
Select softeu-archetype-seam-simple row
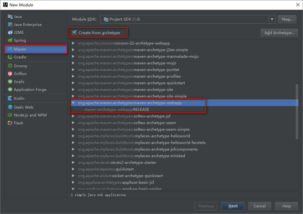click(185, 129)
